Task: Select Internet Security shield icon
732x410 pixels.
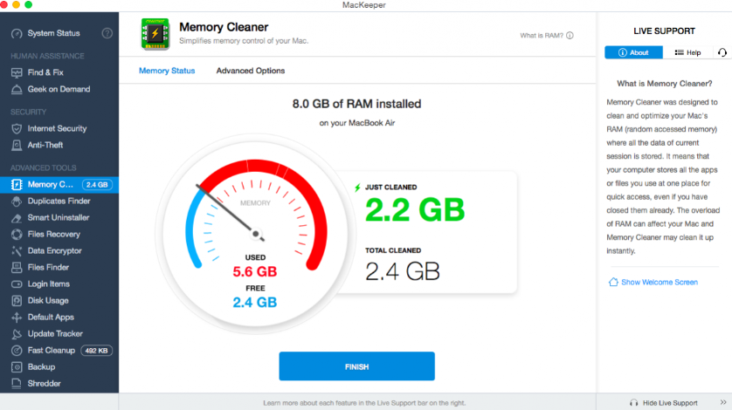Action: (x=17, y=128)
